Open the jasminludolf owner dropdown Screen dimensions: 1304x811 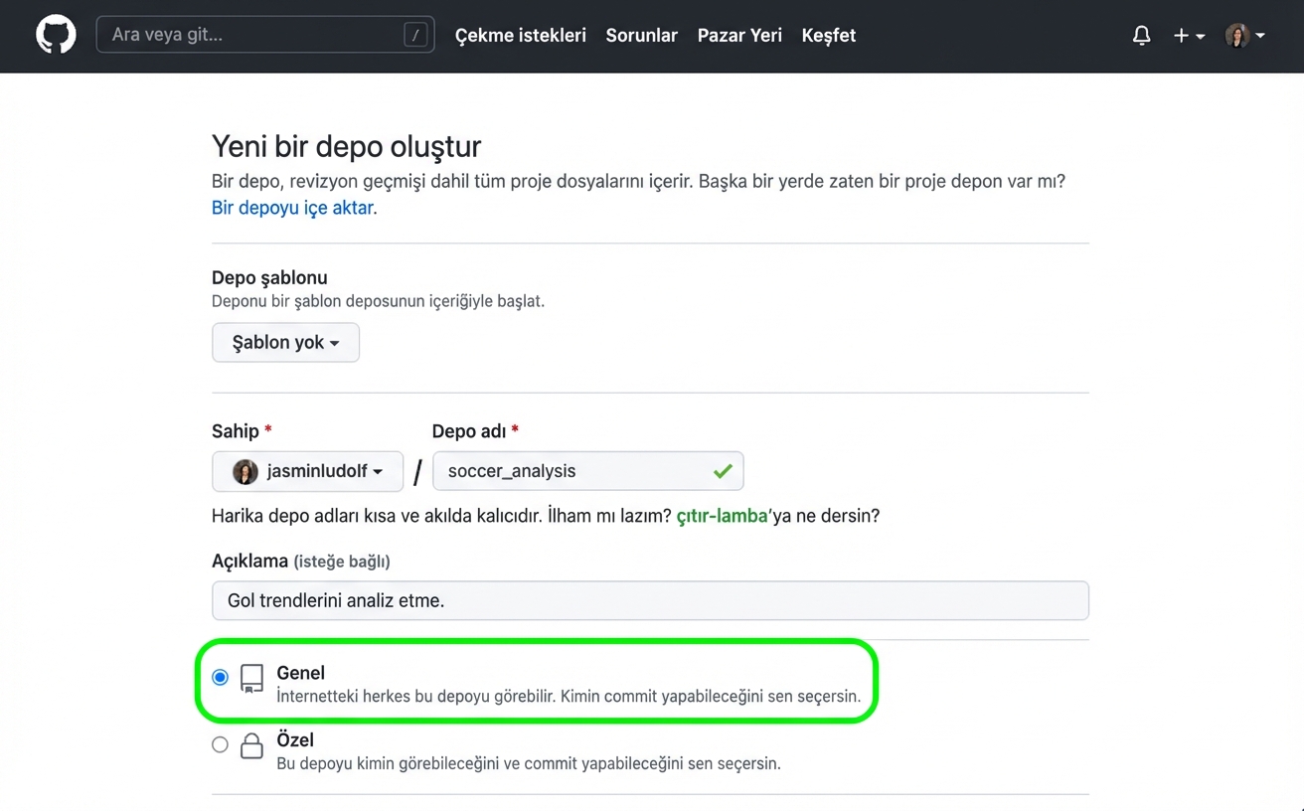click(x=307, y=471)
